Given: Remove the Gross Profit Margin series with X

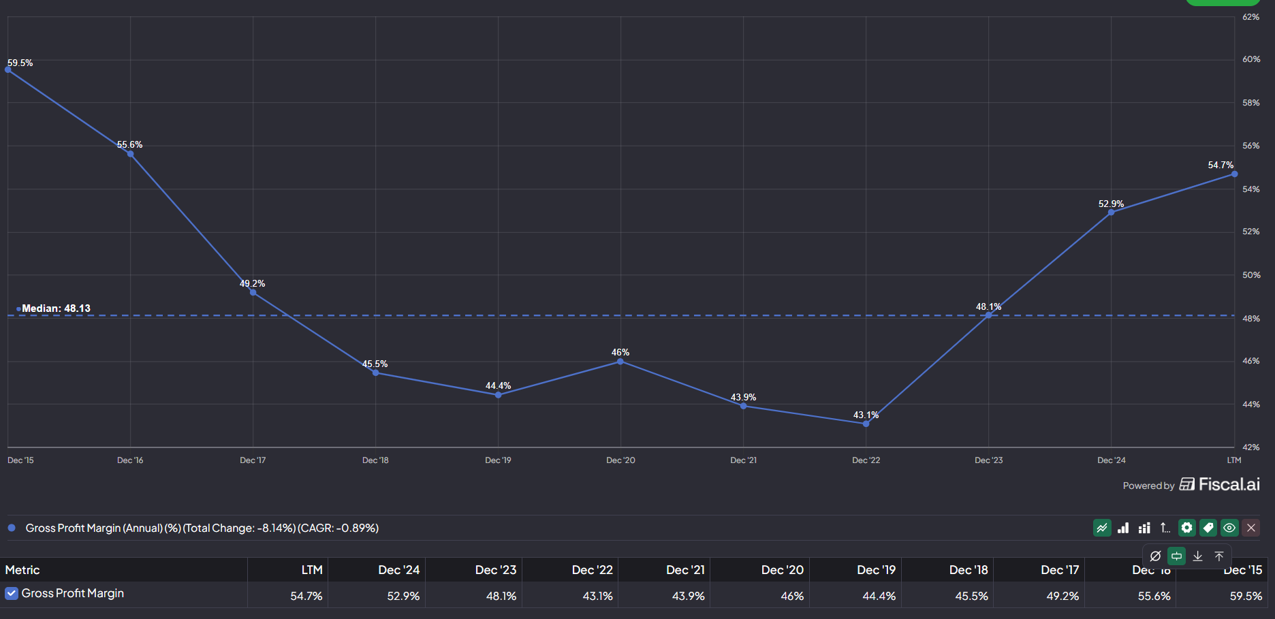Looking at the screenshot, I should coord(1251,528).
